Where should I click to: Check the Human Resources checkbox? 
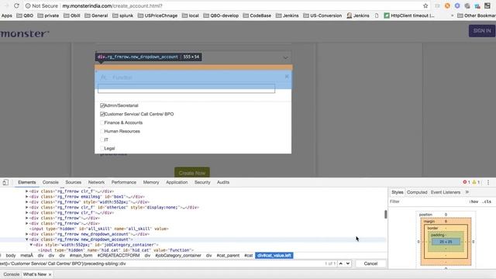[x=102, y=131]
